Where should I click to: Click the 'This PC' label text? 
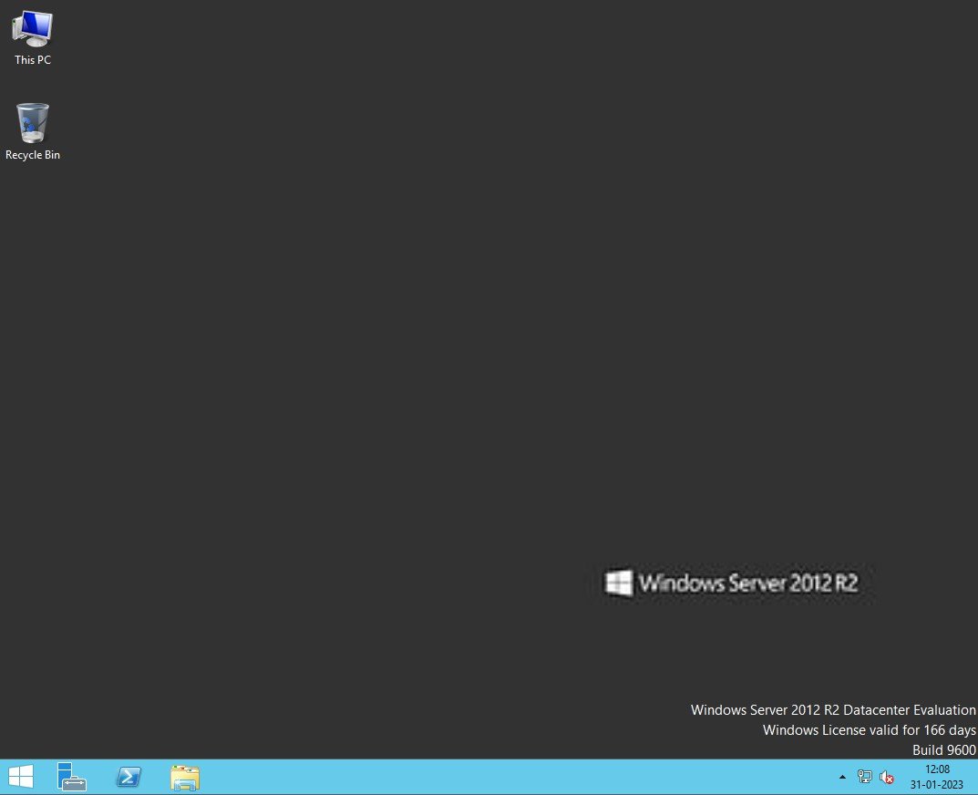(33, 60)
